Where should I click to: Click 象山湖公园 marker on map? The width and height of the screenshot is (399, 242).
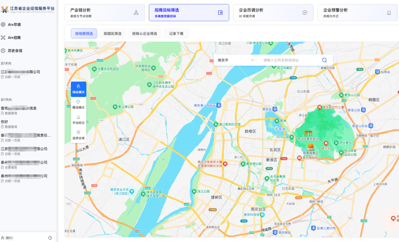click(115, 107)
